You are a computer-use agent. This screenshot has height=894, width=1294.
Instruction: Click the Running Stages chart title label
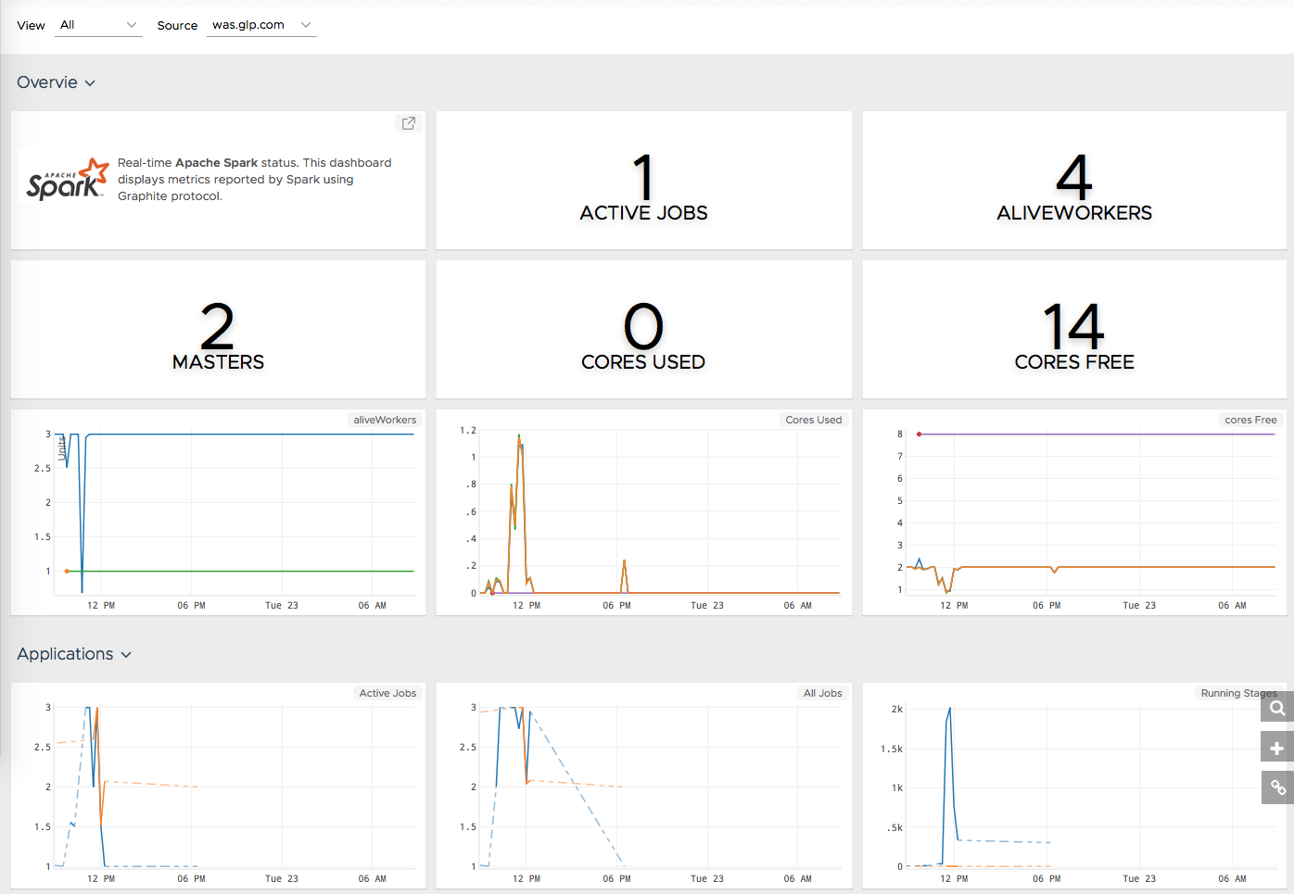(x=1238, y=693)
